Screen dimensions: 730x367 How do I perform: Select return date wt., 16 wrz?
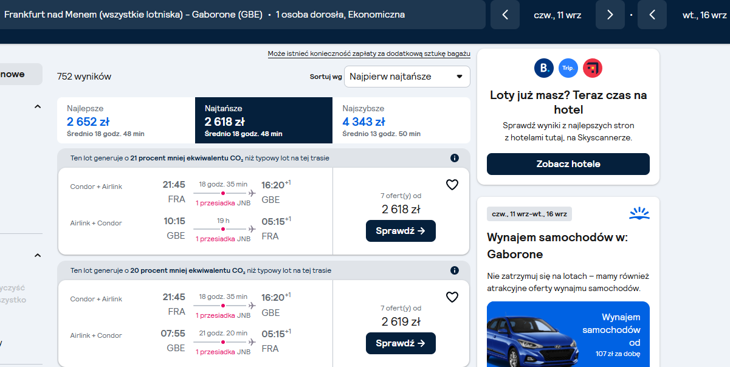704,15
